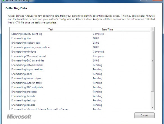Select the Enumerating memory information row
This screenshot has height=124, width=164.
coord(80,47)
